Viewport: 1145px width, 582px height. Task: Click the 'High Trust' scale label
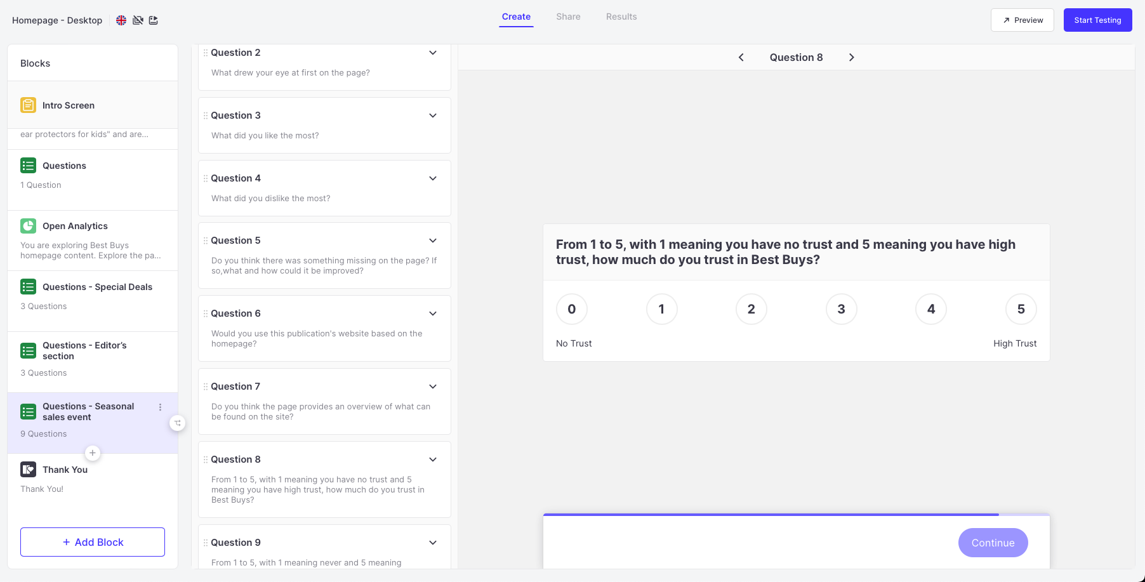click(1015, 343)
